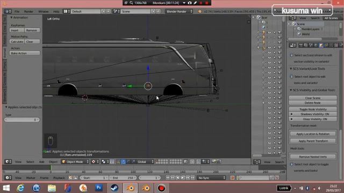This screenshot has height=193, width=344.
Task: Switch to Render properties camera icon
Action: [301, 45]
